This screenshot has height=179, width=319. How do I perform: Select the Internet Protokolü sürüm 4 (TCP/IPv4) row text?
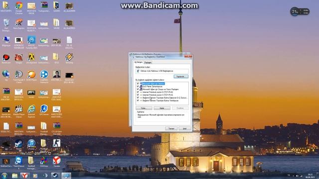[x=158, y=95]
